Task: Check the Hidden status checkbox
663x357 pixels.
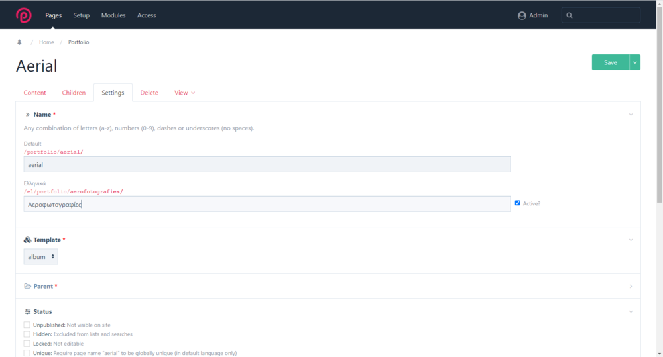Action: [x=27, y=334]
